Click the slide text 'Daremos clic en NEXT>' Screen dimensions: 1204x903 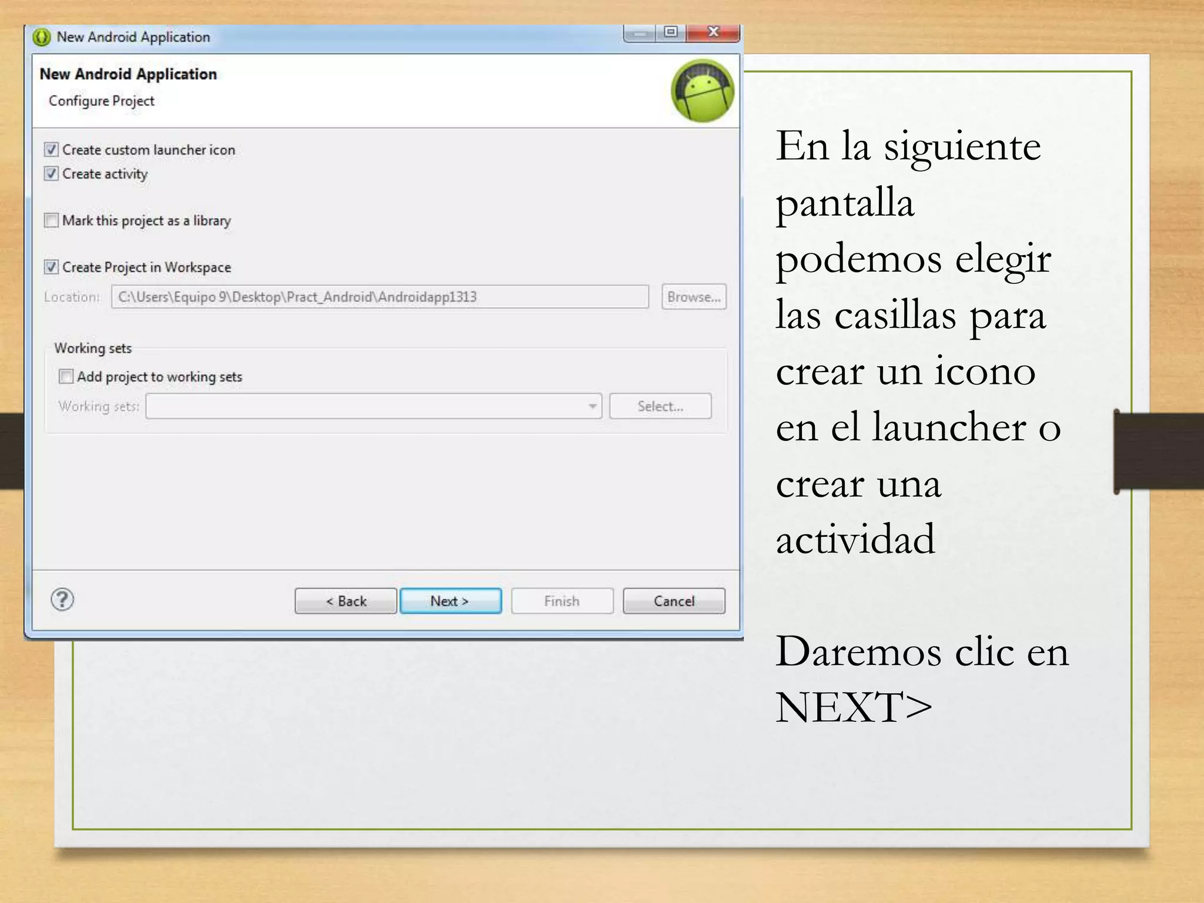coord(922,679)
